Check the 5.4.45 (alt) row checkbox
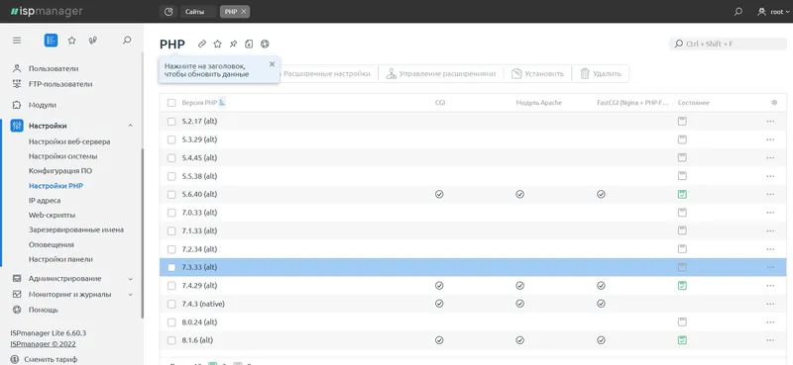Screen dimensions: 793x365 coord(171,158)
